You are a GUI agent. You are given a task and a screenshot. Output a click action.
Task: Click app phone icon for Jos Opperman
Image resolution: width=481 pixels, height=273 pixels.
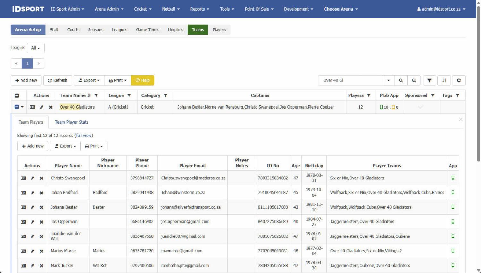pos(453,221)
